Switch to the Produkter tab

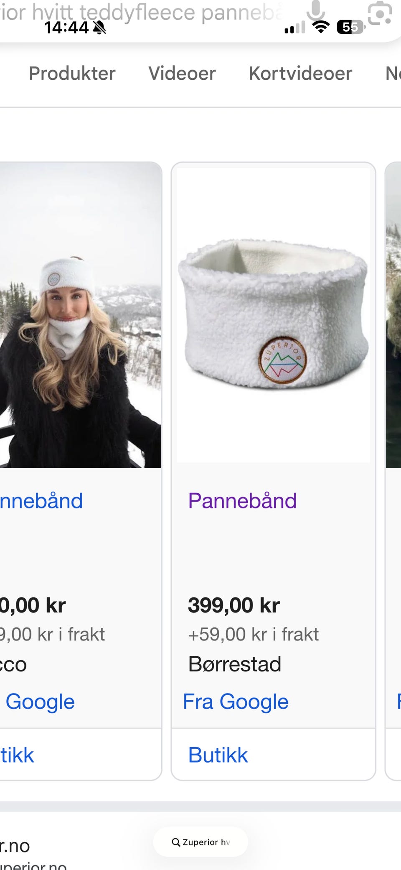pos(72,74)
